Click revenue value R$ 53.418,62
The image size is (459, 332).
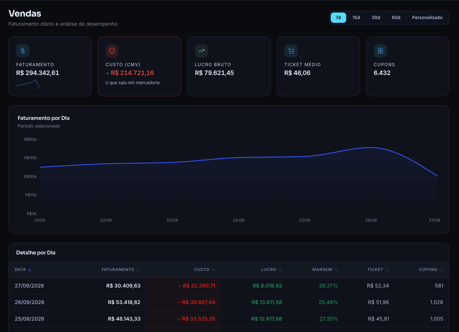[x=124, y=302]
